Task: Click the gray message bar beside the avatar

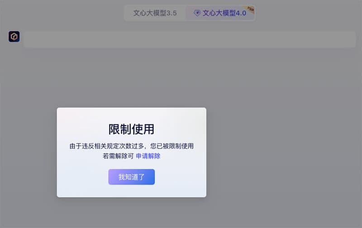Action: [x=189, y=40]
